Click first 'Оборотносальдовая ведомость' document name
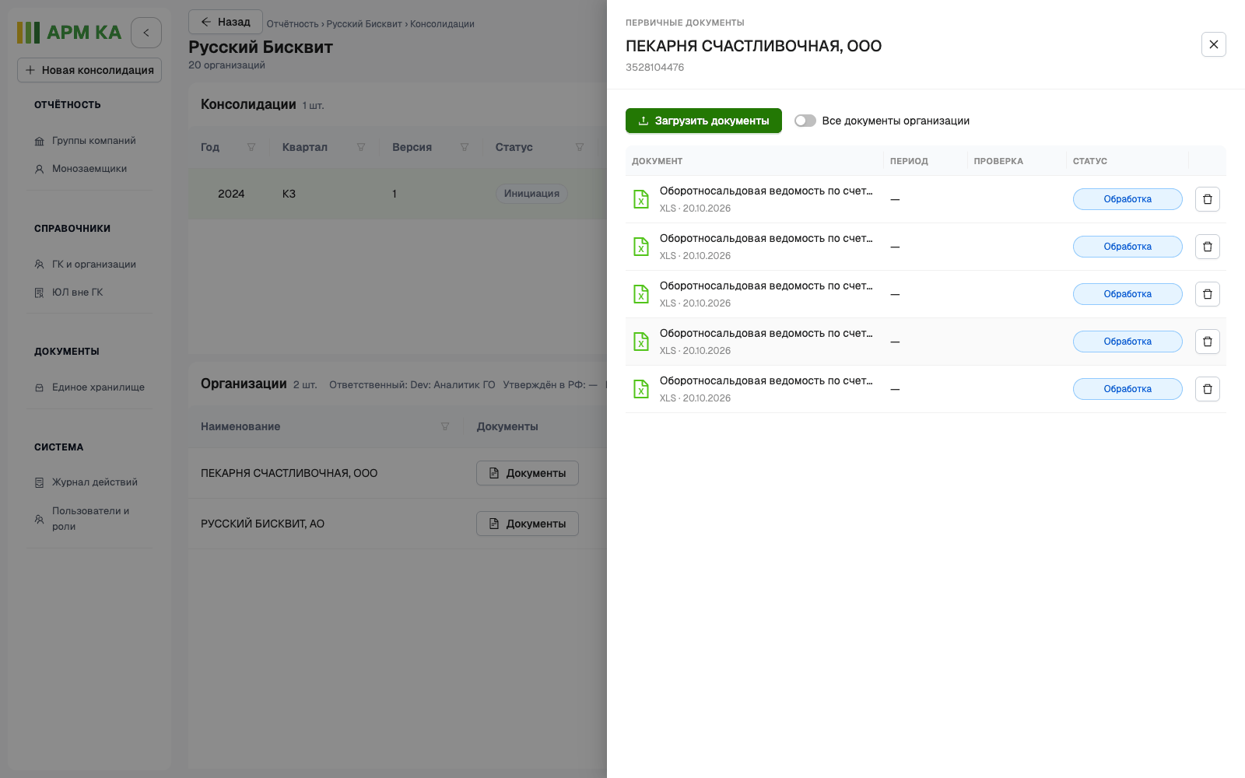This screenshot has width=1245, height=778. pyautogui.click(x=766, y=191)
